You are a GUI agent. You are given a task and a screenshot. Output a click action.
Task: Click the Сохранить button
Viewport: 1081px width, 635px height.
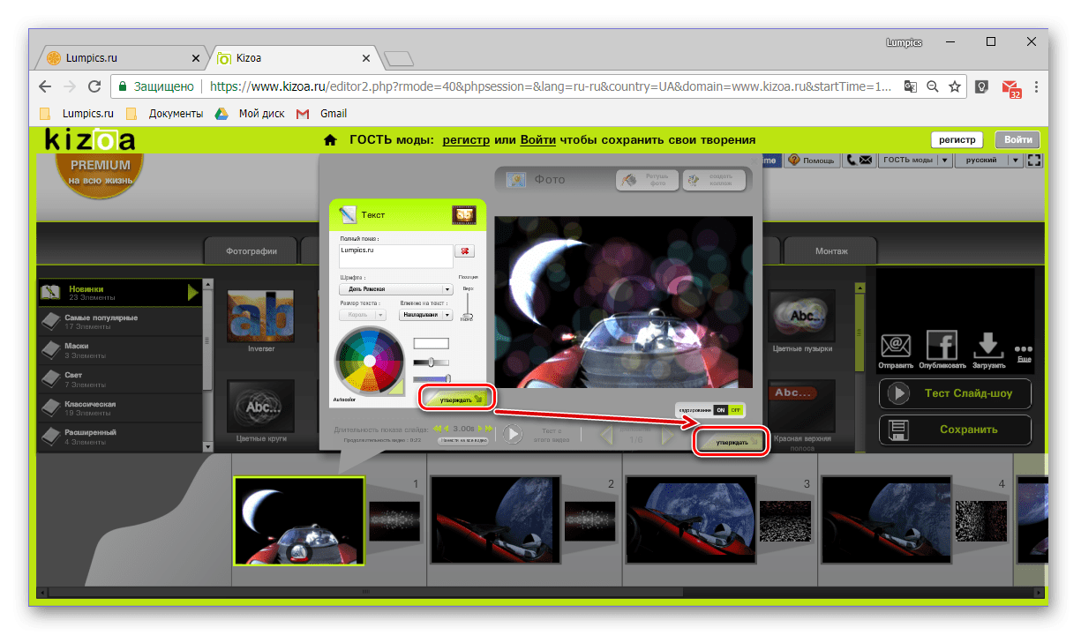pos(955,430)
